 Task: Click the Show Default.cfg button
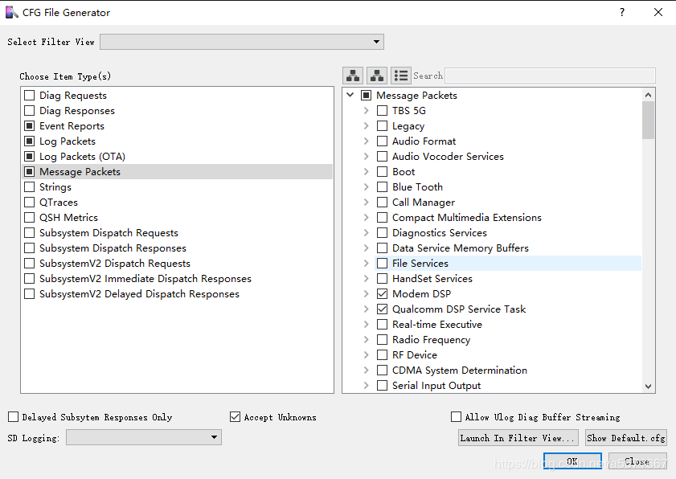coord(626,438)
